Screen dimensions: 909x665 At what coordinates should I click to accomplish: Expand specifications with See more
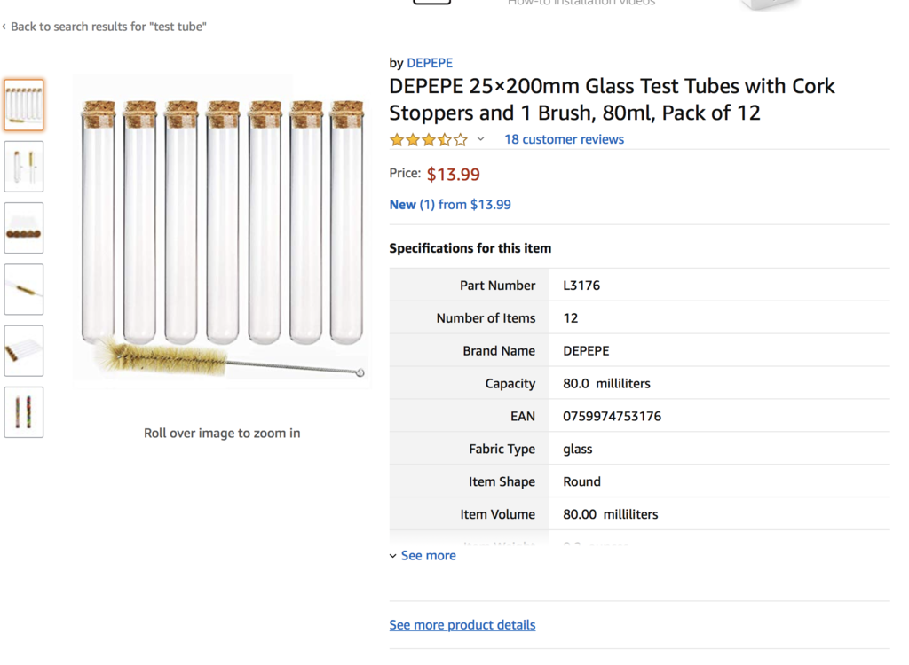tap(428, 556)
